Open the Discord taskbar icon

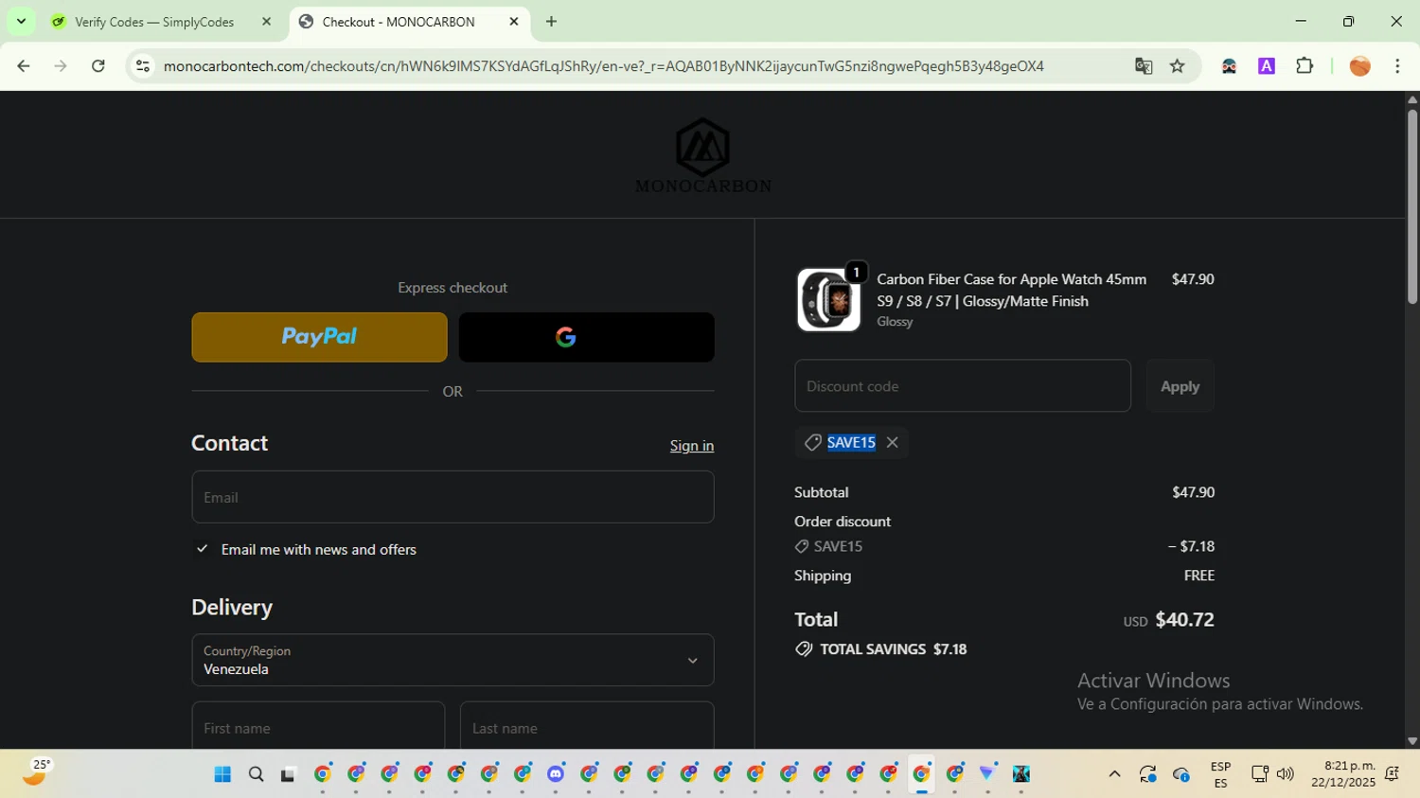pos(556,774)
